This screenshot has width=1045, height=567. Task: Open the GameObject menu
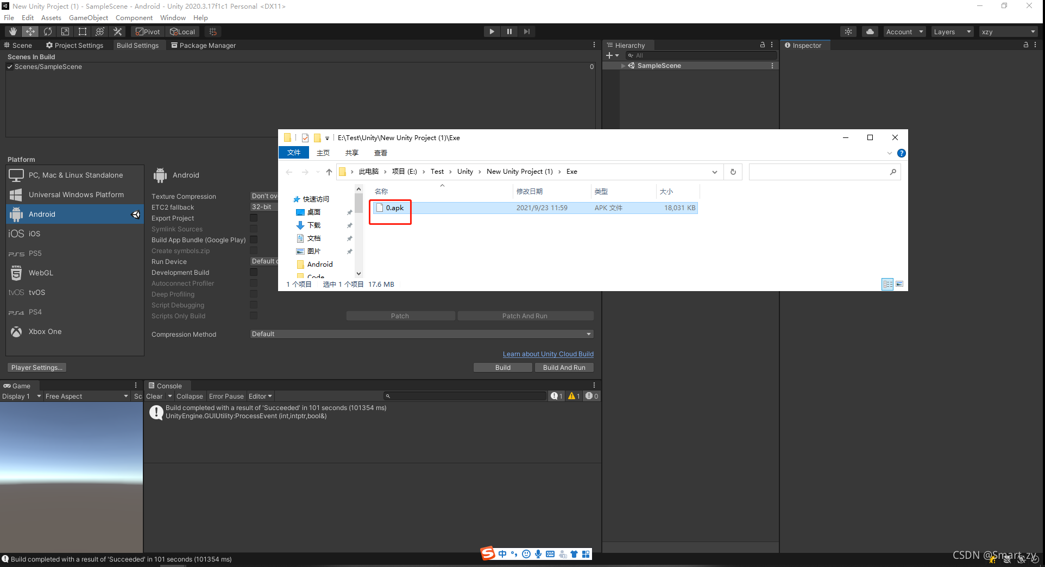tap(89, 17)
